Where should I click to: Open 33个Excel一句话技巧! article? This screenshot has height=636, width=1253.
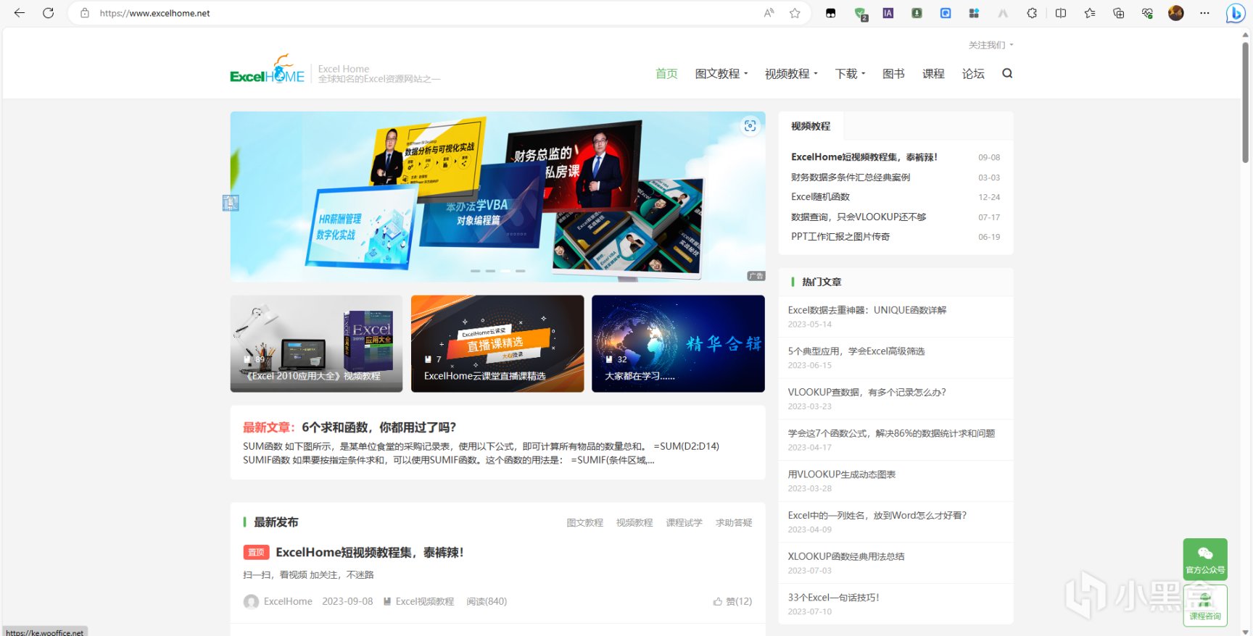point(834,598)
